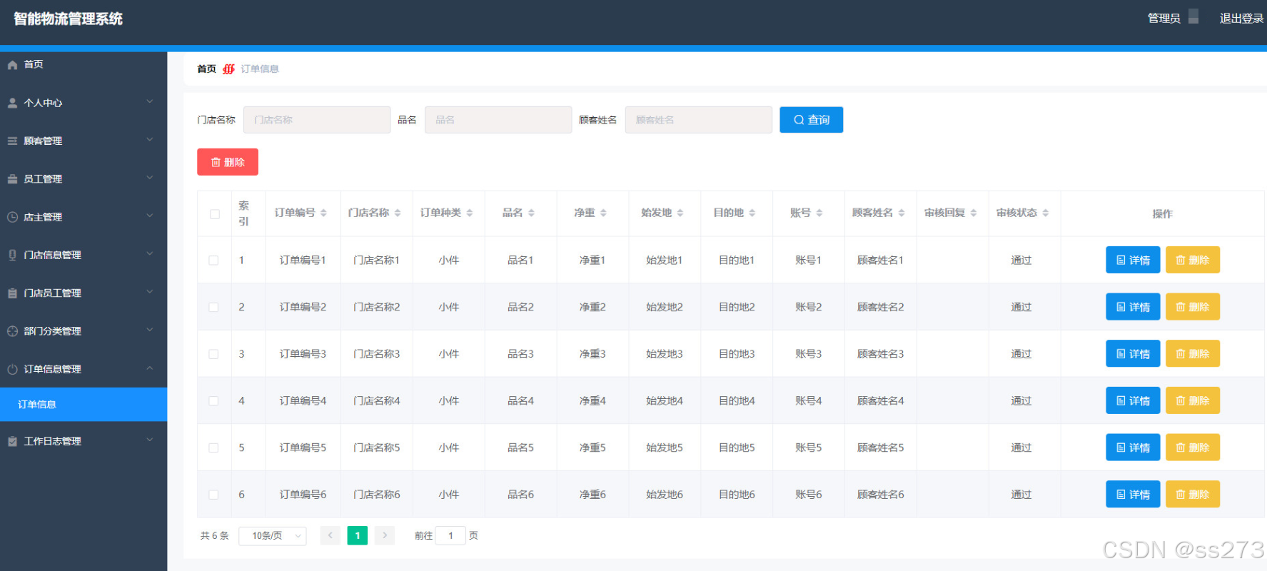Image resolution: width=1267 pixels, height=571 pixels.
Task: Toggle the select-all checkbox in table header
Action: (x=214, y=214)
